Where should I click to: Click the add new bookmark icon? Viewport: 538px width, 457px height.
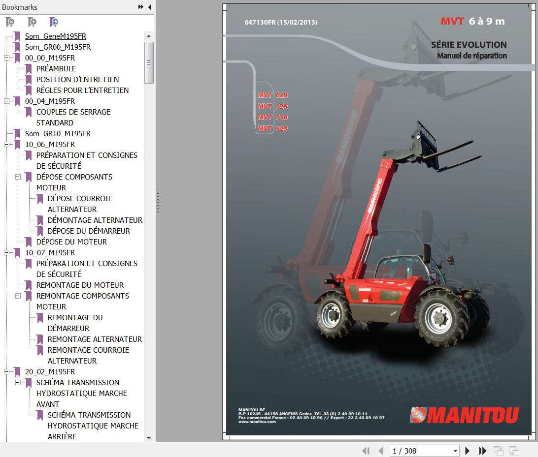click(32, 22)
